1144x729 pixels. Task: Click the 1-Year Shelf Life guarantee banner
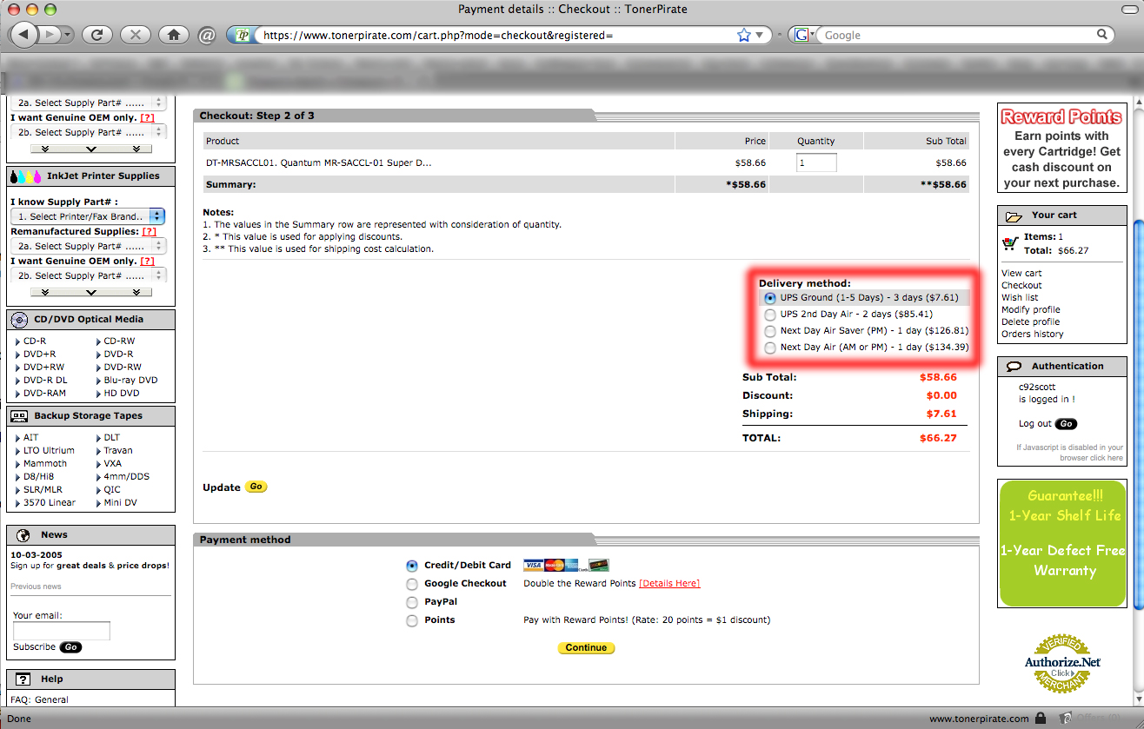(x=1061, y=543)
